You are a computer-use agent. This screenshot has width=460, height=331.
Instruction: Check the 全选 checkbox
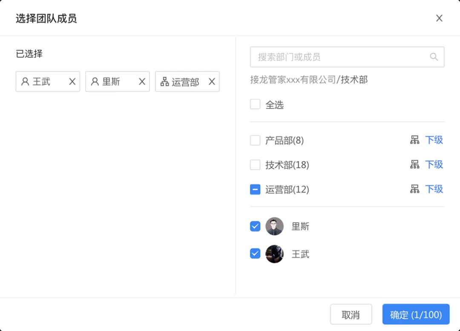(255, 104)
